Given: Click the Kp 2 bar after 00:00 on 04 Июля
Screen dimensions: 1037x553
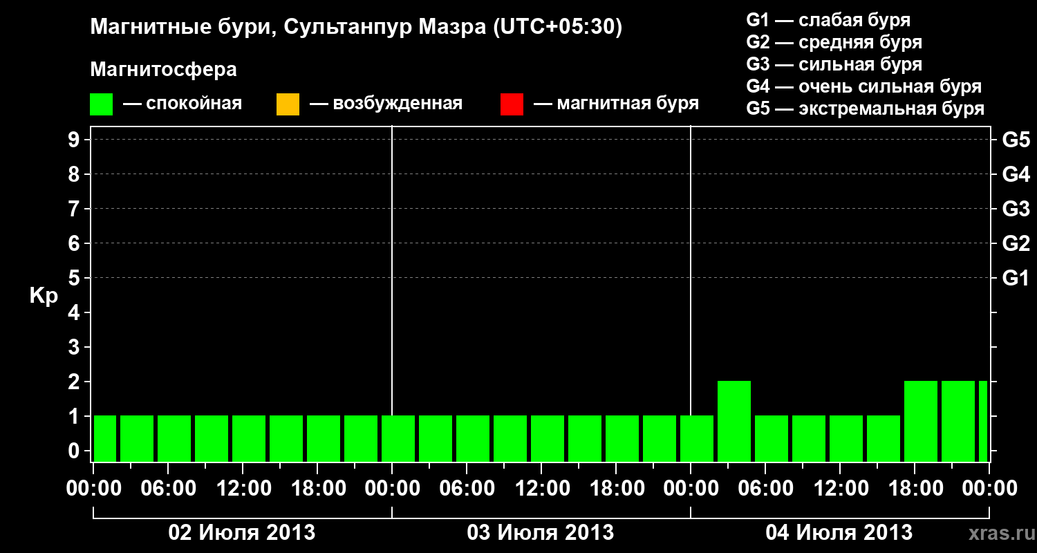Looking at the screenshot, I should (x=734, y=421).
